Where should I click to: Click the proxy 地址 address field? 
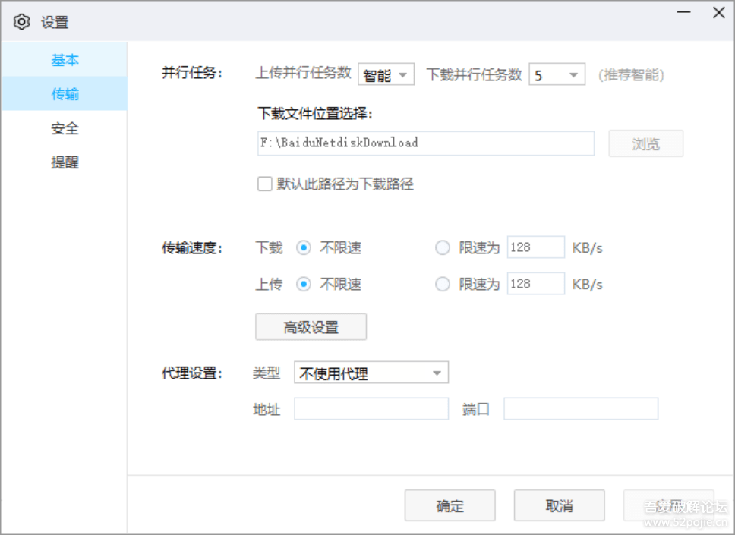point(371,408)
